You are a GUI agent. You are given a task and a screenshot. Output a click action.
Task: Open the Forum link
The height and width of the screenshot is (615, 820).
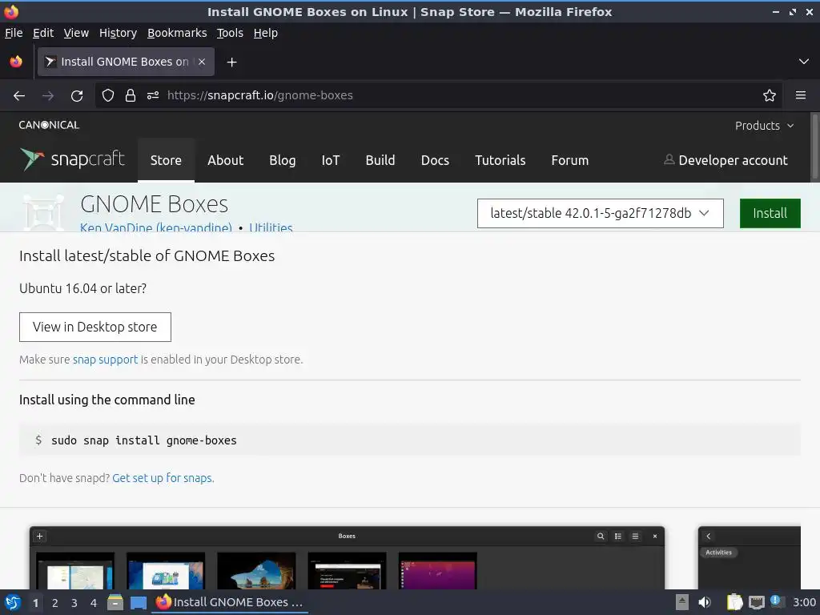(x=570, y=160)
